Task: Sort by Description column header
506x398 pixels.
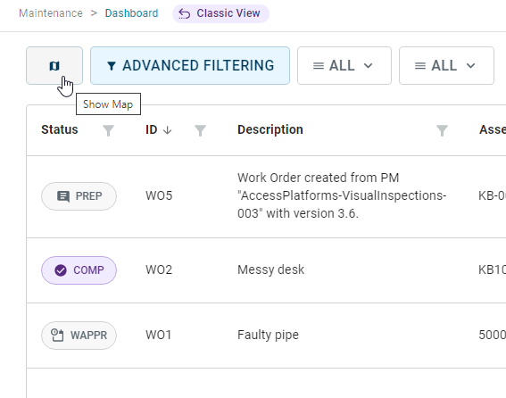Action: pos(270,129)
